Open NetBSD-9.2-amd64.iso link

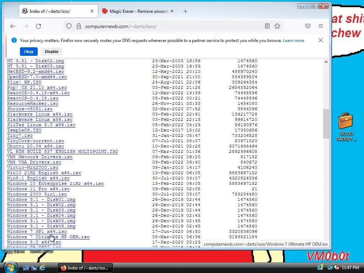36,71
